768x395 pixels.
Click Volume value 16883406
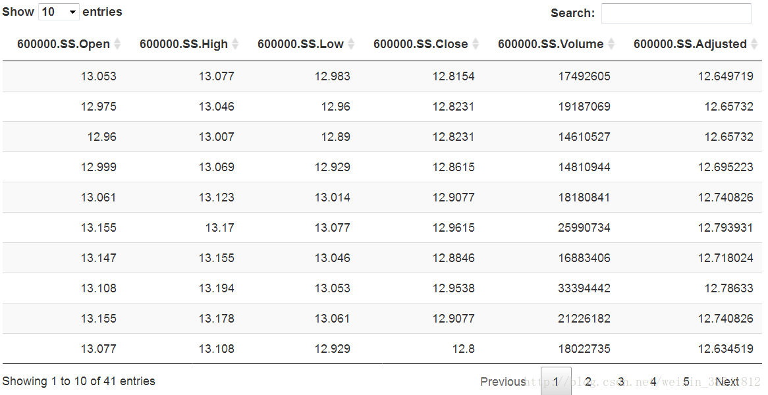[x=584, y=259]
